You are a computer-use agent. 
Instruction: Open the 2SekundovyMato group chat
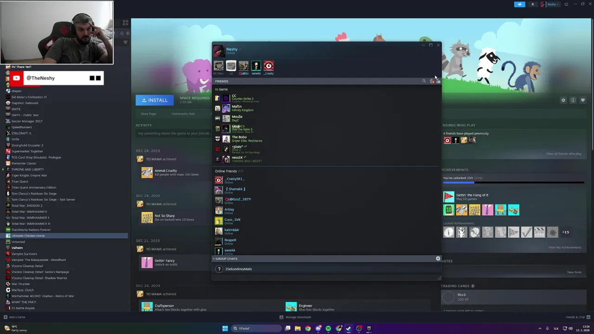(x=326, y=269)
